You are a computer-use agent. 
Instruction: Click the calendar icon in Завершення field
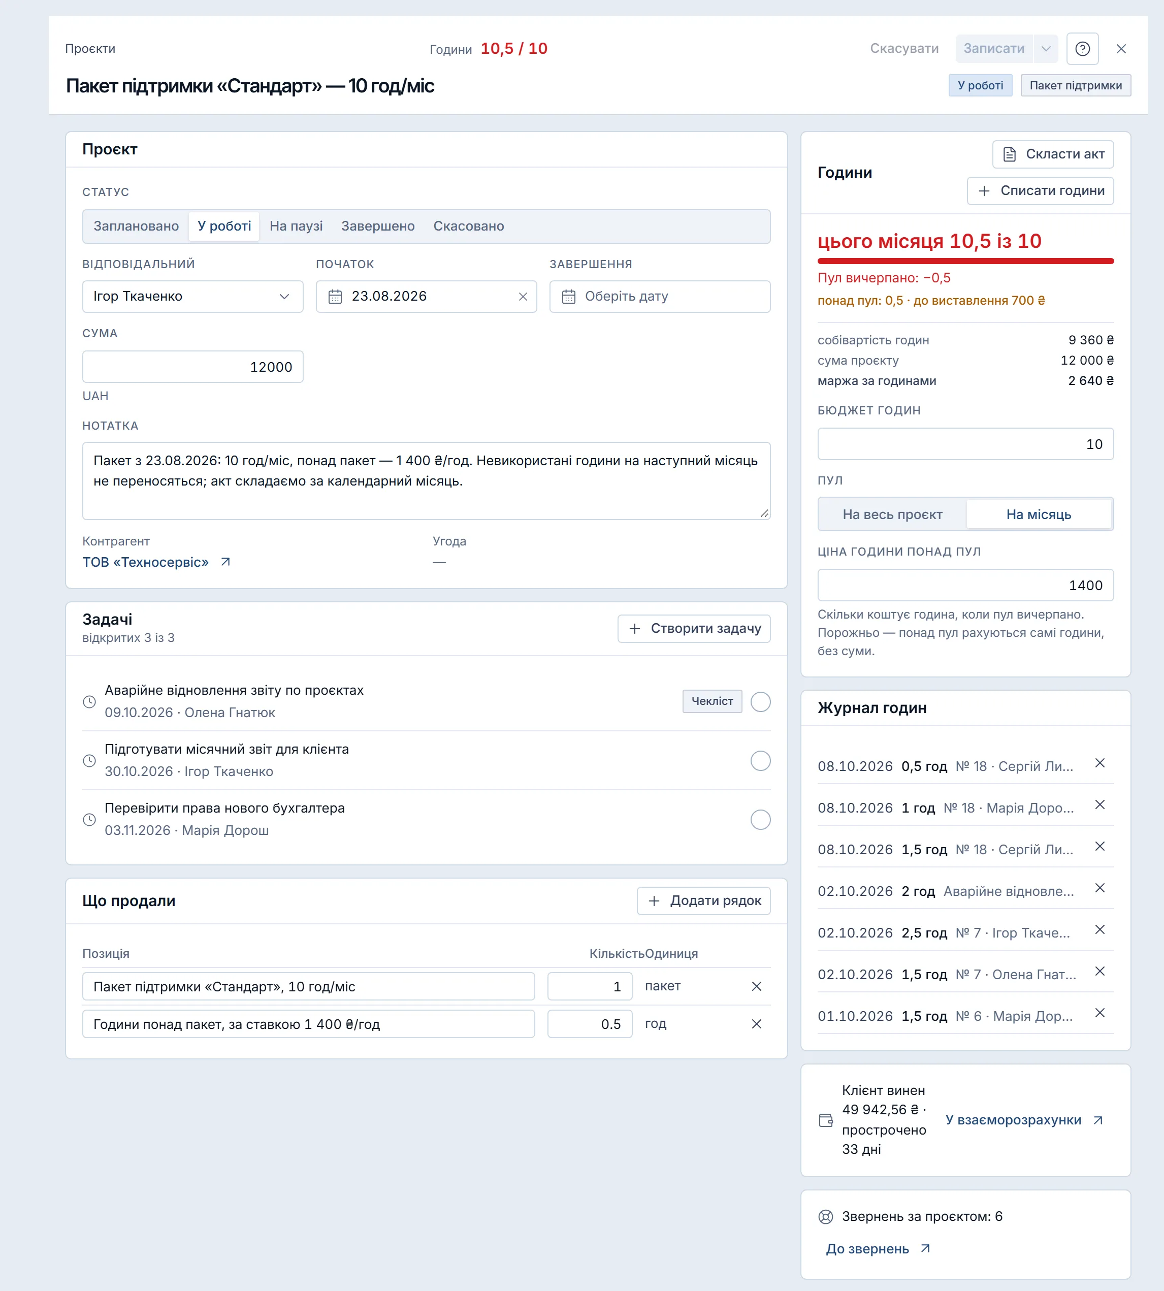(x=569, y=297)
